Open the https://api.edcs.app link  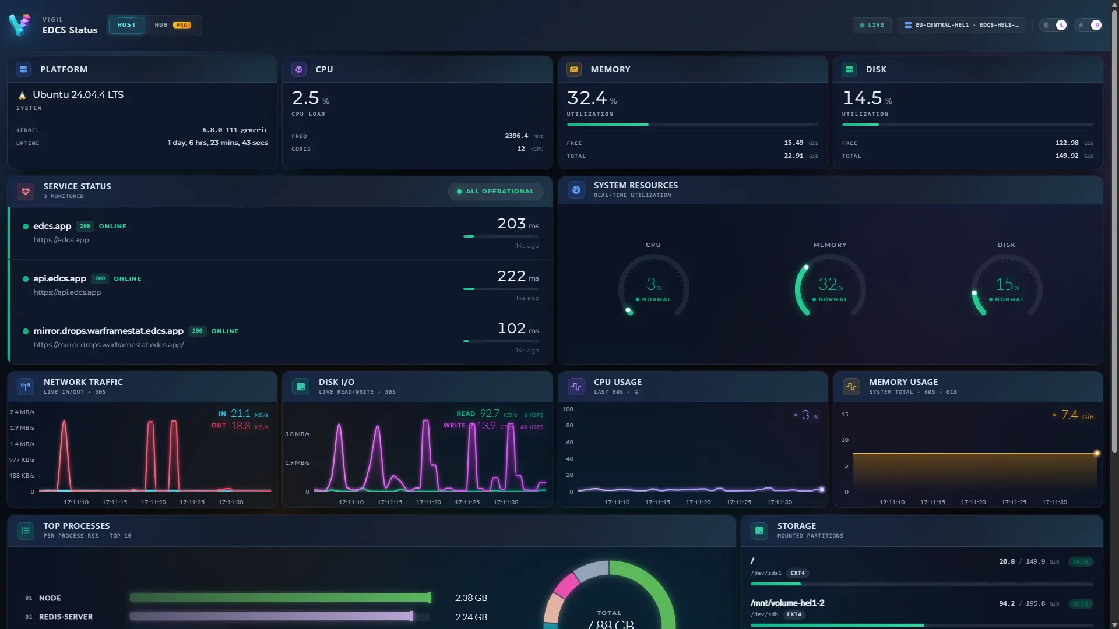[67, 292]
